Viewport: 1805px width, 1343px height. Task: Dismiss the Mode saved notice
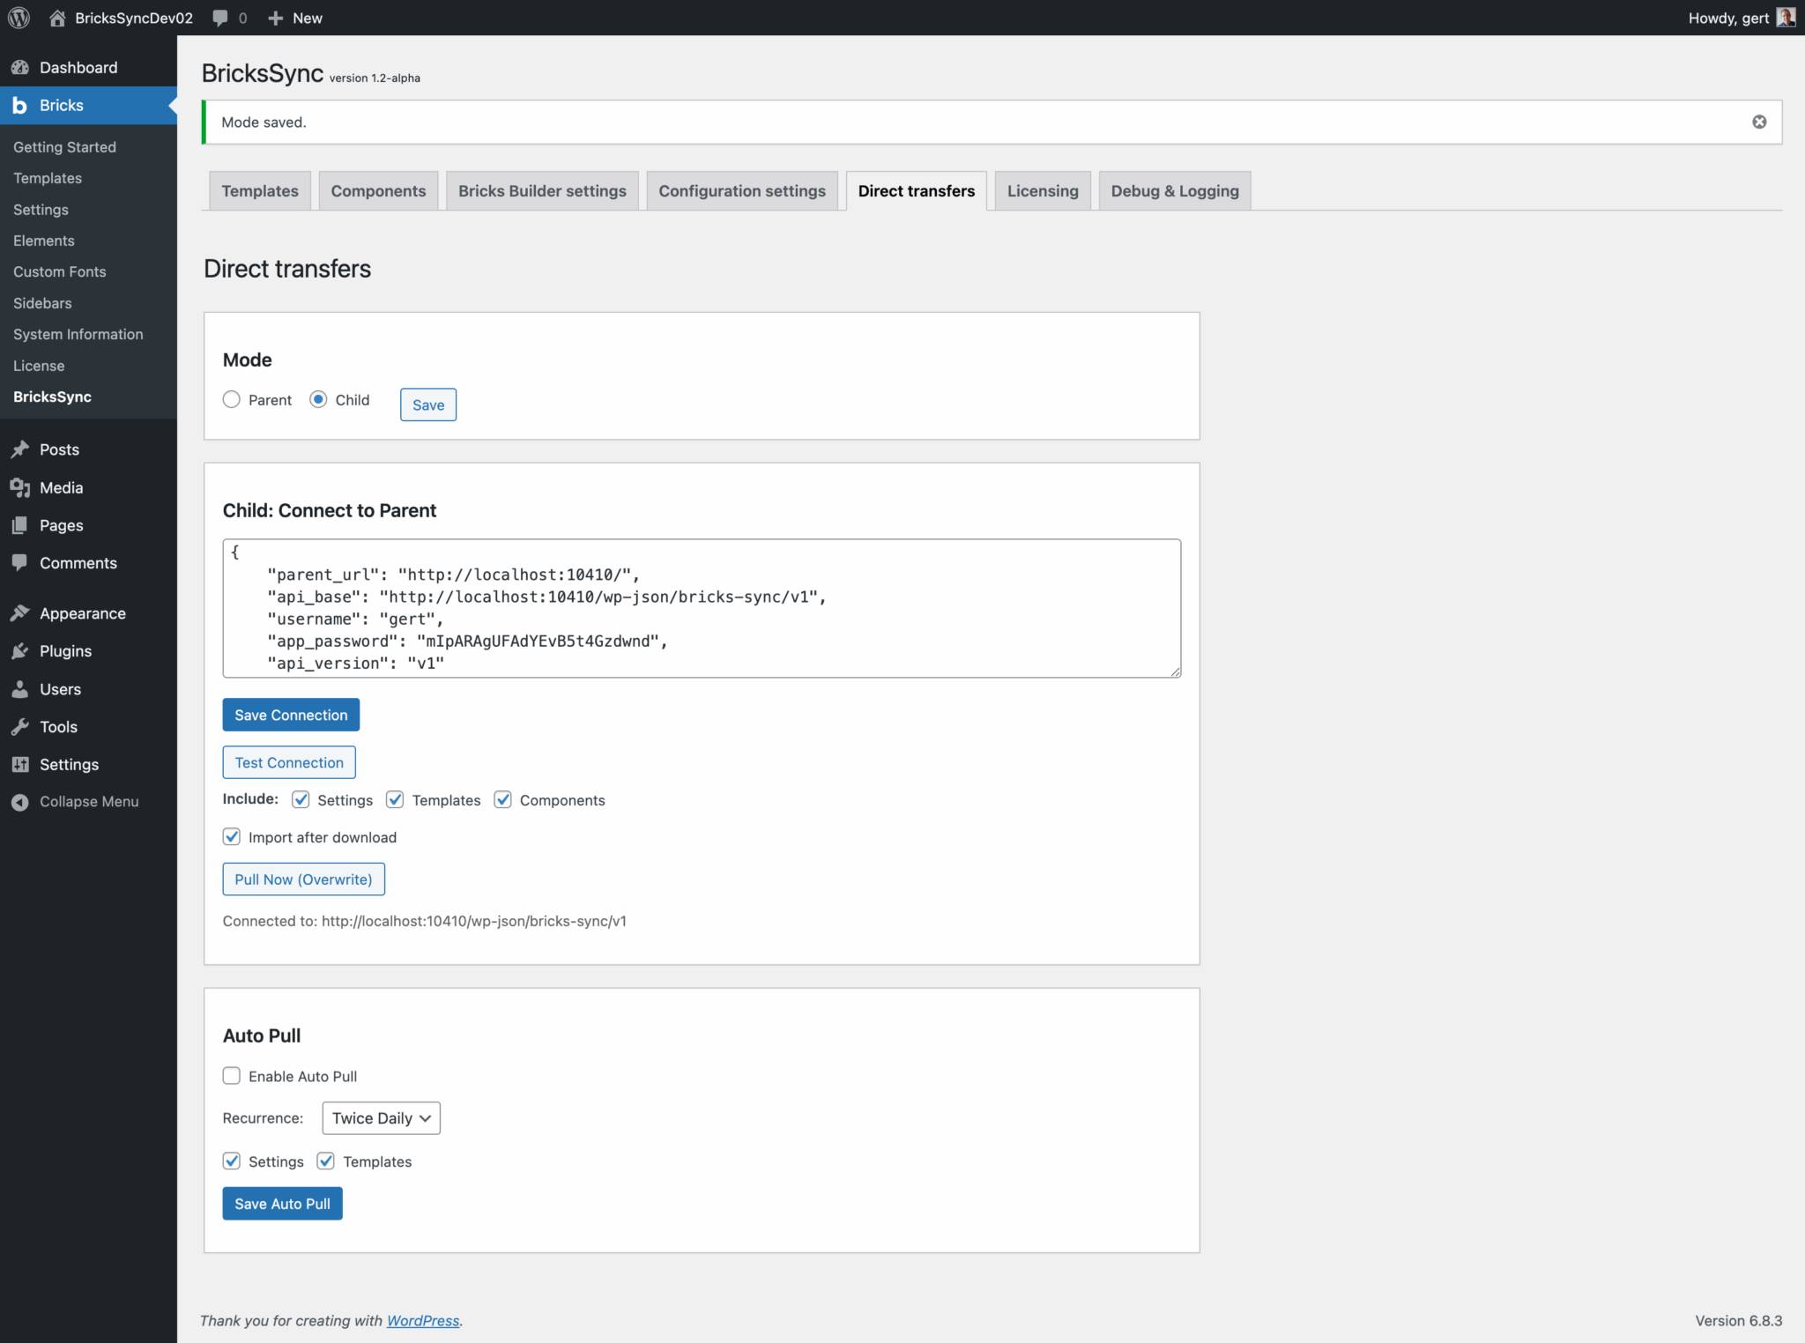(x=1760, y=122)
